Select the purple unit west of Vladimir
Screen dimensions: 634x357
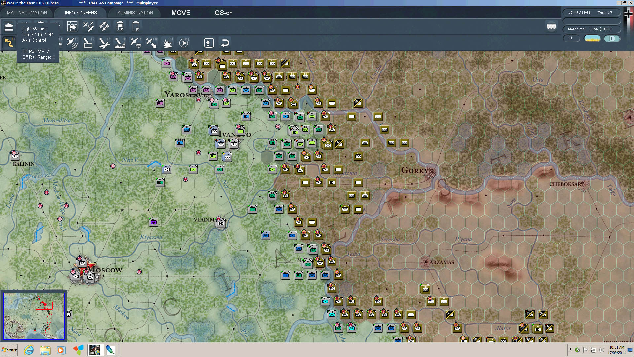[x=153, y=222]
